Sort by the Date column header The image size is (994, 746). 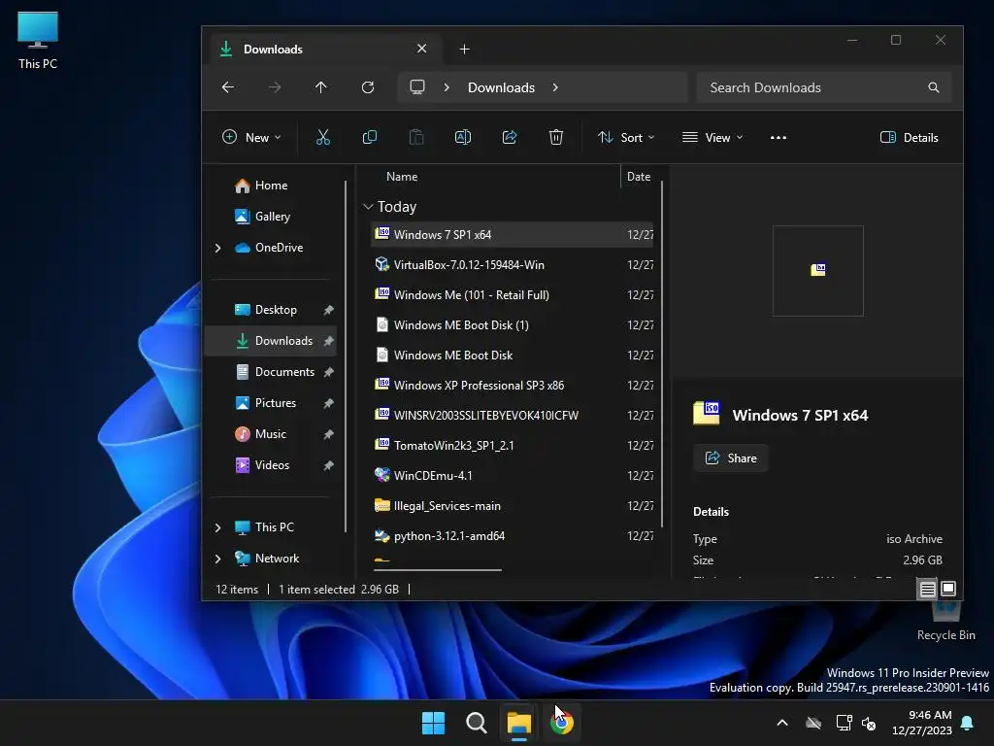coord(639,177)
